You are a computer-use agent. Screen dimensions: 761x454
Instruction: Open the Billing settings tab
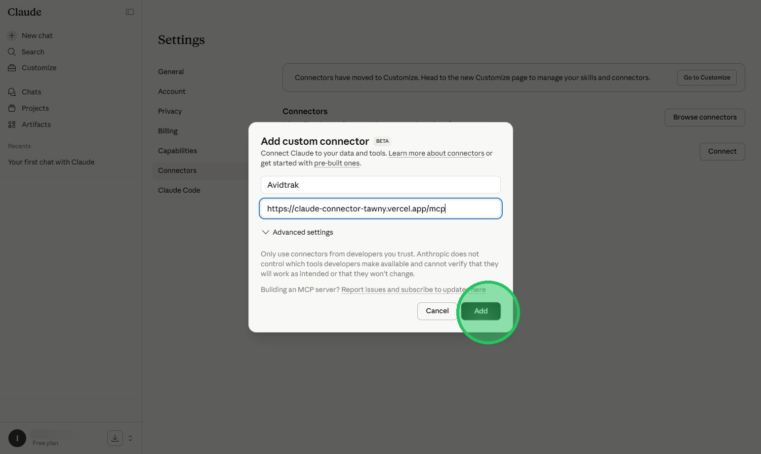click(168, 131)
